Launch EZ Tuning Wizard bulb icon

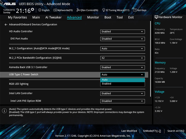point(104,10)
